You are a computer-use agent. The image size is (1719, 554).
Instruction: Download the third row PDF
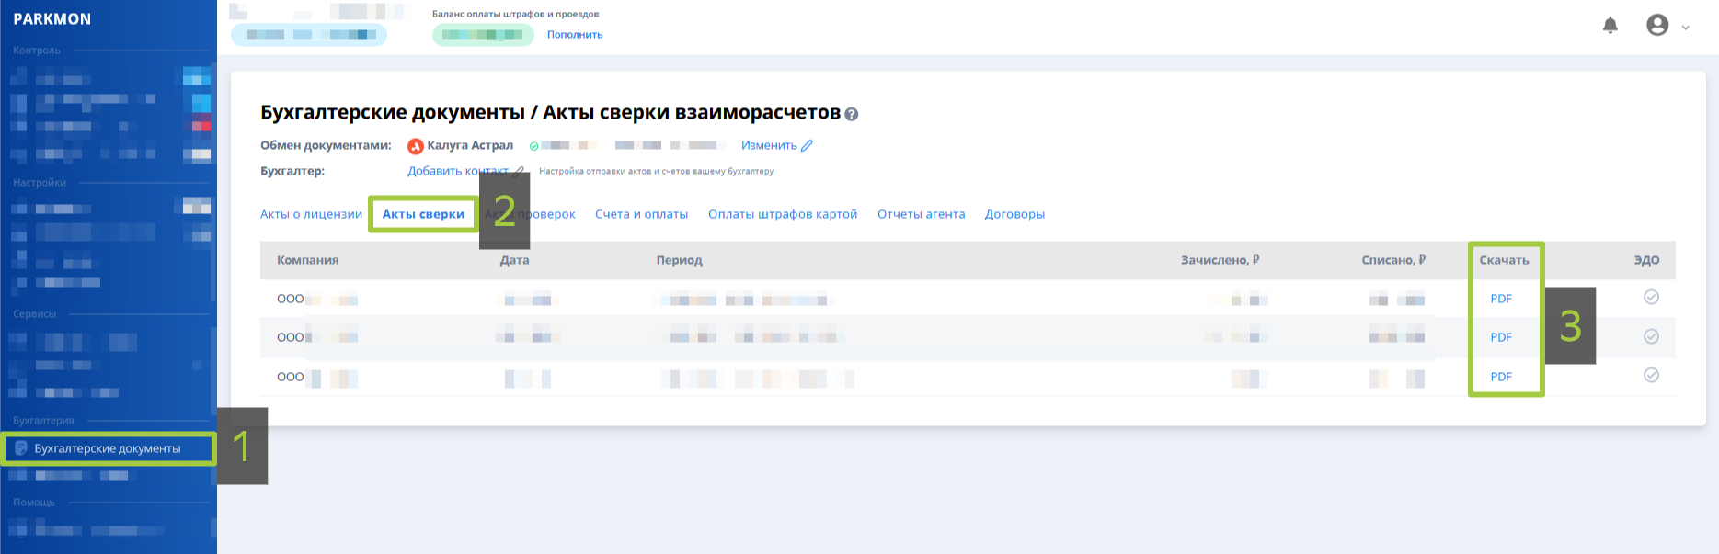pyautogui.click(x=1501, y=377)
